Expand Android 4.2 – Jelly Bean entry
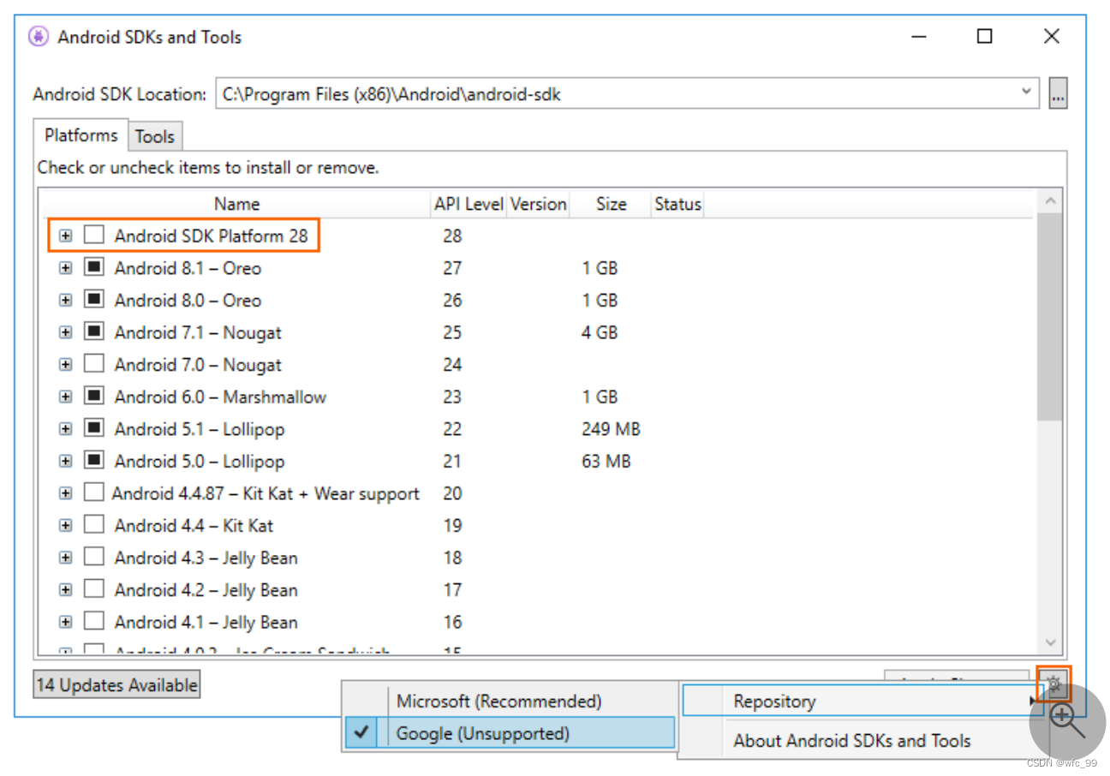1110x776 pixels. tap(66, 589)
